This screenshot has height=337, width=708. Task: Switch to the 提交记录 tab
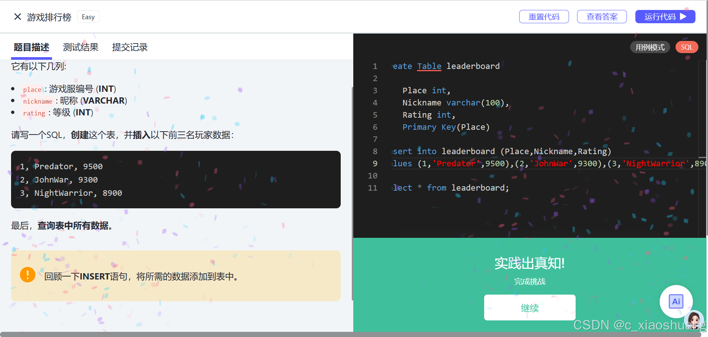[x=130, y=47]
